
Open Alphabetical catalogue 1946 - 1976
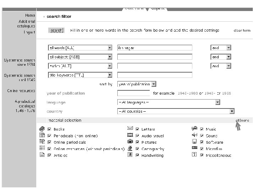coord(25,106)
